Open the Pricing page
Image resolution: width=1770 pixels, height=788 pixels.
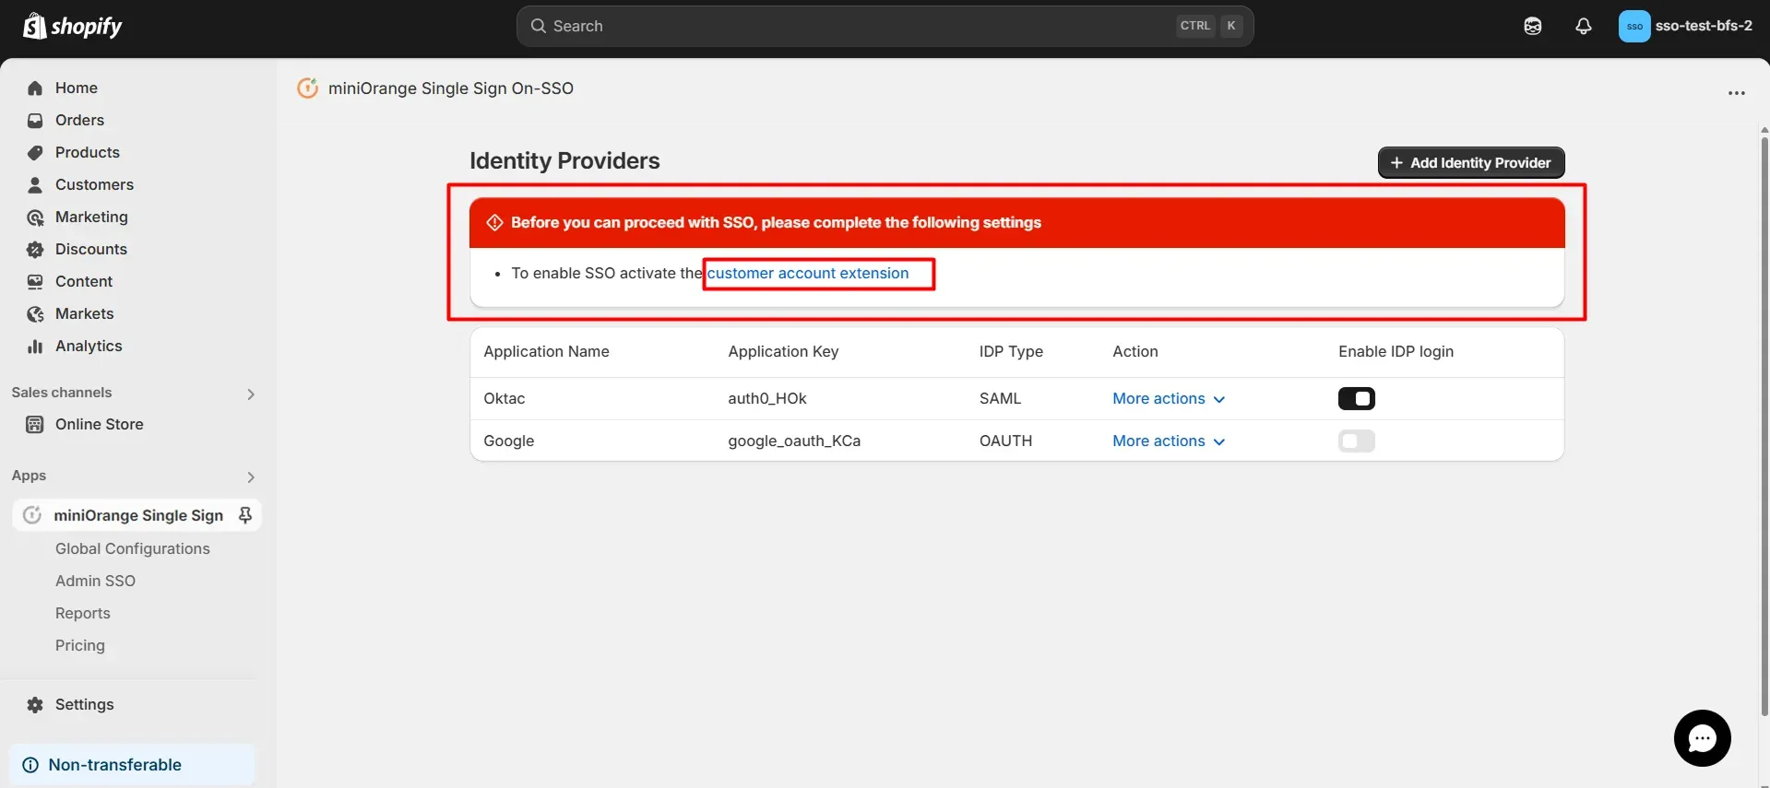80,645
